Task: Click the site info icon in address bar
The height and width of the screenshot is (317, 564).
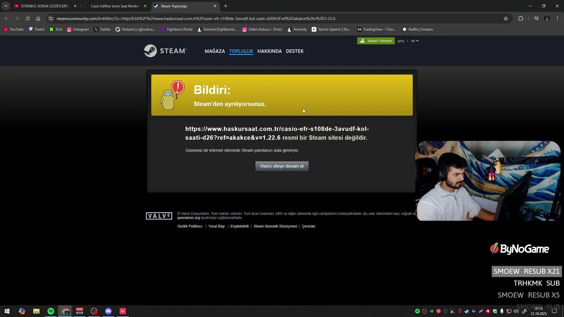Action: pyautogui.click(x=51, y=18)
